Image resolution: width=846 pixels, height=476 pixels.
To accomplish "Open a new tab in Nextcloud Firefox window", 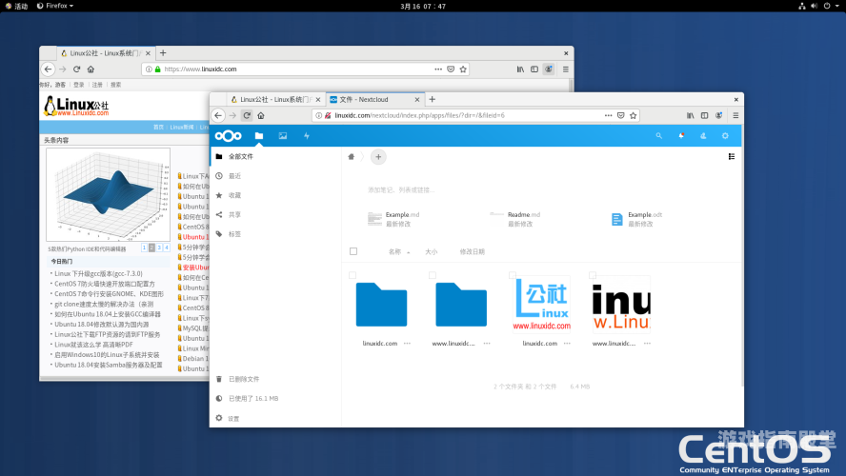I will click(433, 99).
